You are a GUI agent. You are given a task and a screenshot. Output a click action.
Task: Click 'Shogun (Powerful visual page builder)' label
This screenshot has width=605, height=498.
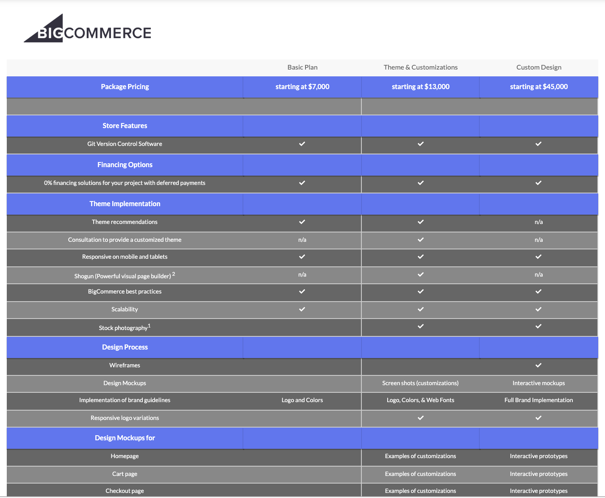122,276
